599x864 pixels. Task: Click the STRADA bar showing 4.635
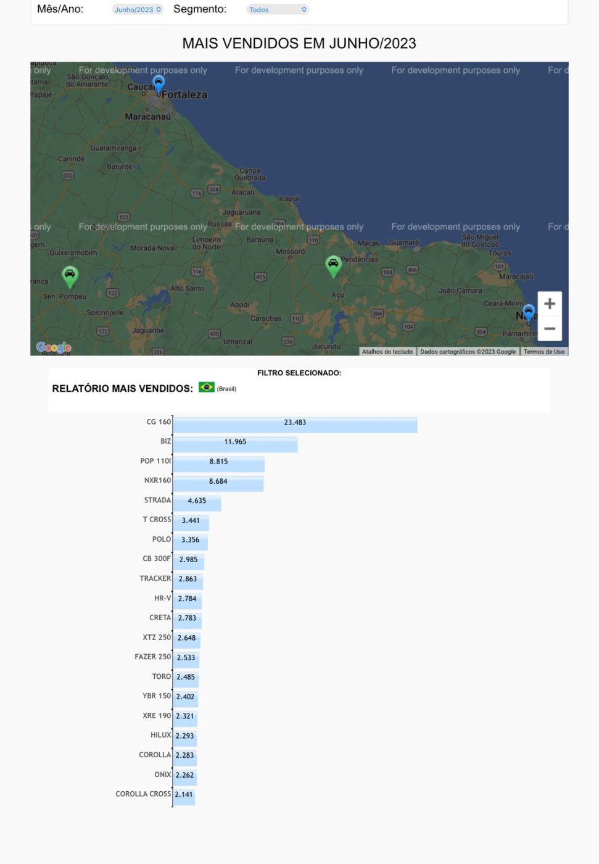pyautogui.click(x=197, y=503)
